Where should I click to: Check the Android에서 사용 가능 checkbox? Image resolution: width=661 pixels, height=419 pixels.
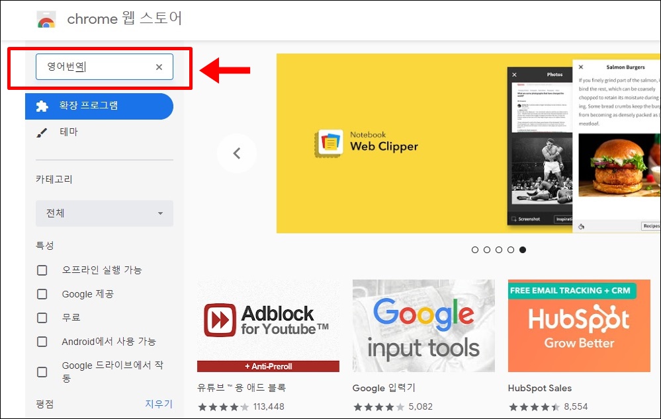42,342
